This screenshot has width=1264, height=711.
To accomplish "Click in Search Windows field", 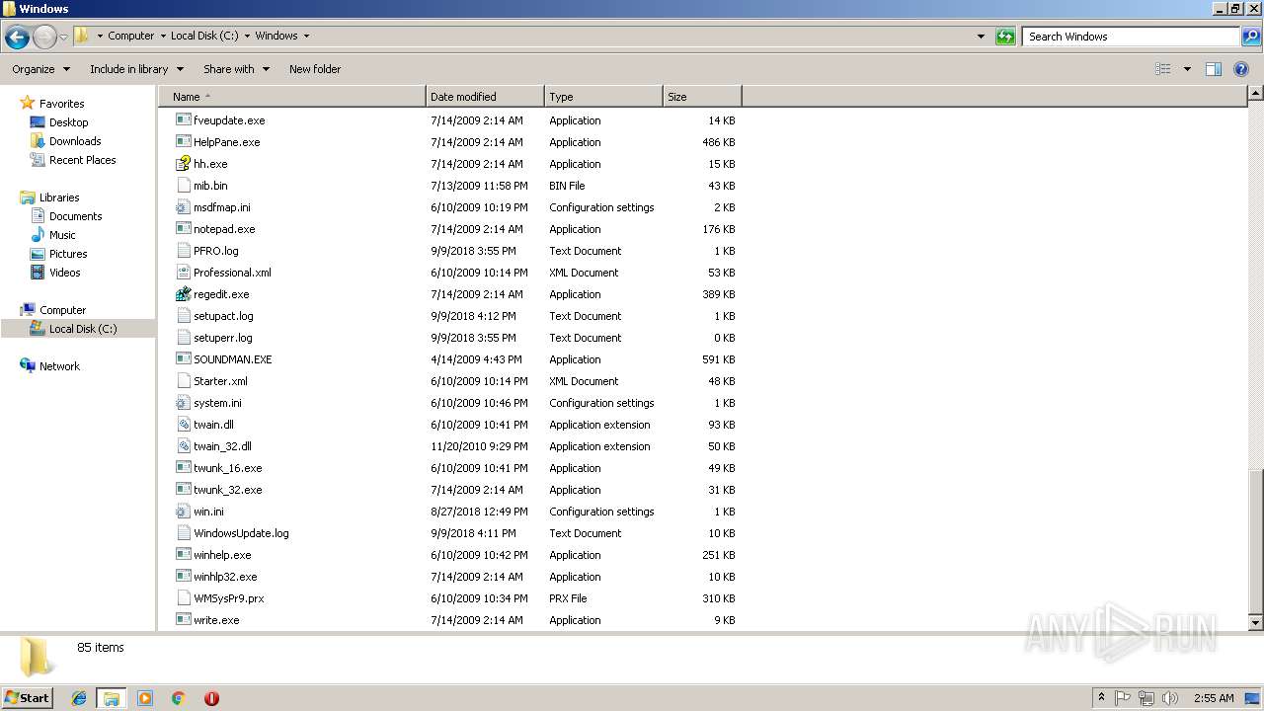I will [x=1131, y=37].
